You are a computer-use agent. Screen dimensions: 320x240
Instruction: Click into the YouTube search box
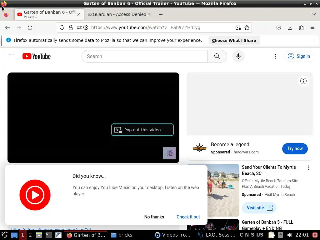144,56
